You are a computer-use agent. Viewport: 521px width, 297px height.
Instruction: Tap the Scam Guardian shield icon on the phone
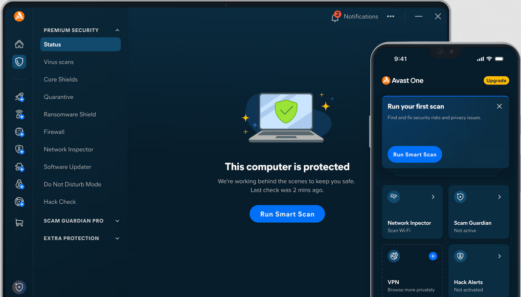coord(460,197)
